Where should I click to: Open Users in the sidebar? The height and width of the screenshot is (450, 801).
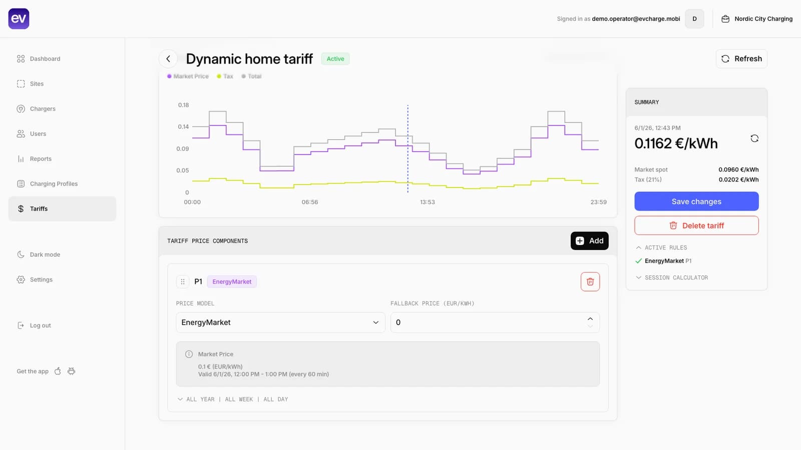[x=62, y=133]
